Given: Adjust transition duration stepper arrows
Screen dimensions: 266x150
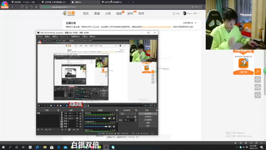Looking at the screenshot, I should tap(136, 120).
